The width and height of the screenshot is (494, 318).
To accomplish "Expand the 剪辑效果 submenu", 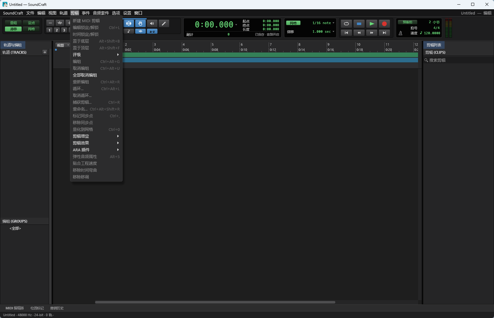I will (x=96, y=143).
